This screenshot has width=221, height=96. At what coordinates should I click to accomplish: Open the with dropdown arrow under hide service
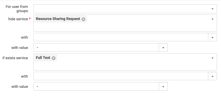[x=213, y=37]
